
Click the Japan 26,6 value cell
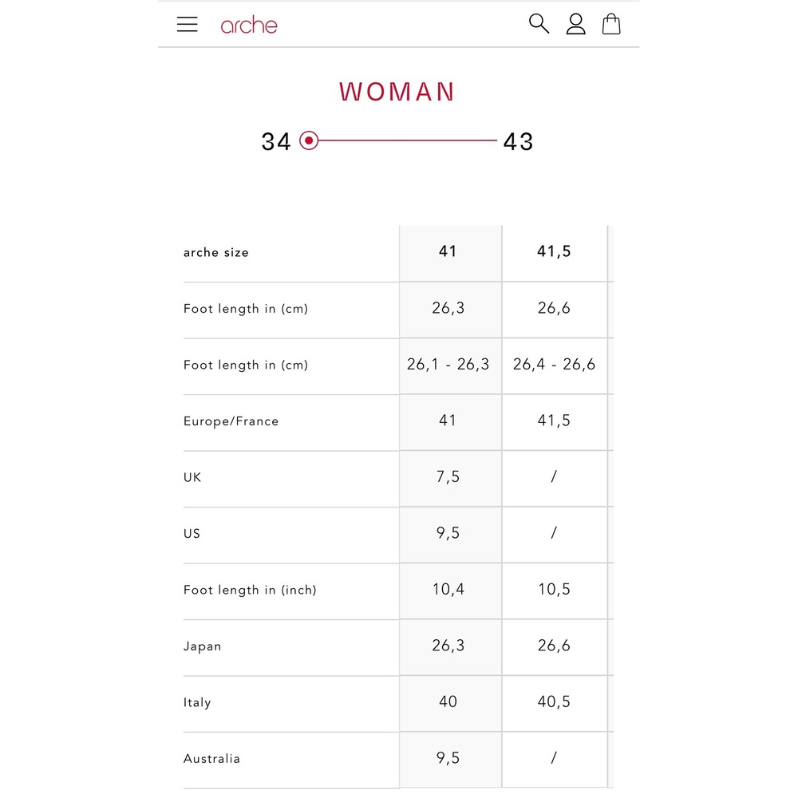point(555,647)
